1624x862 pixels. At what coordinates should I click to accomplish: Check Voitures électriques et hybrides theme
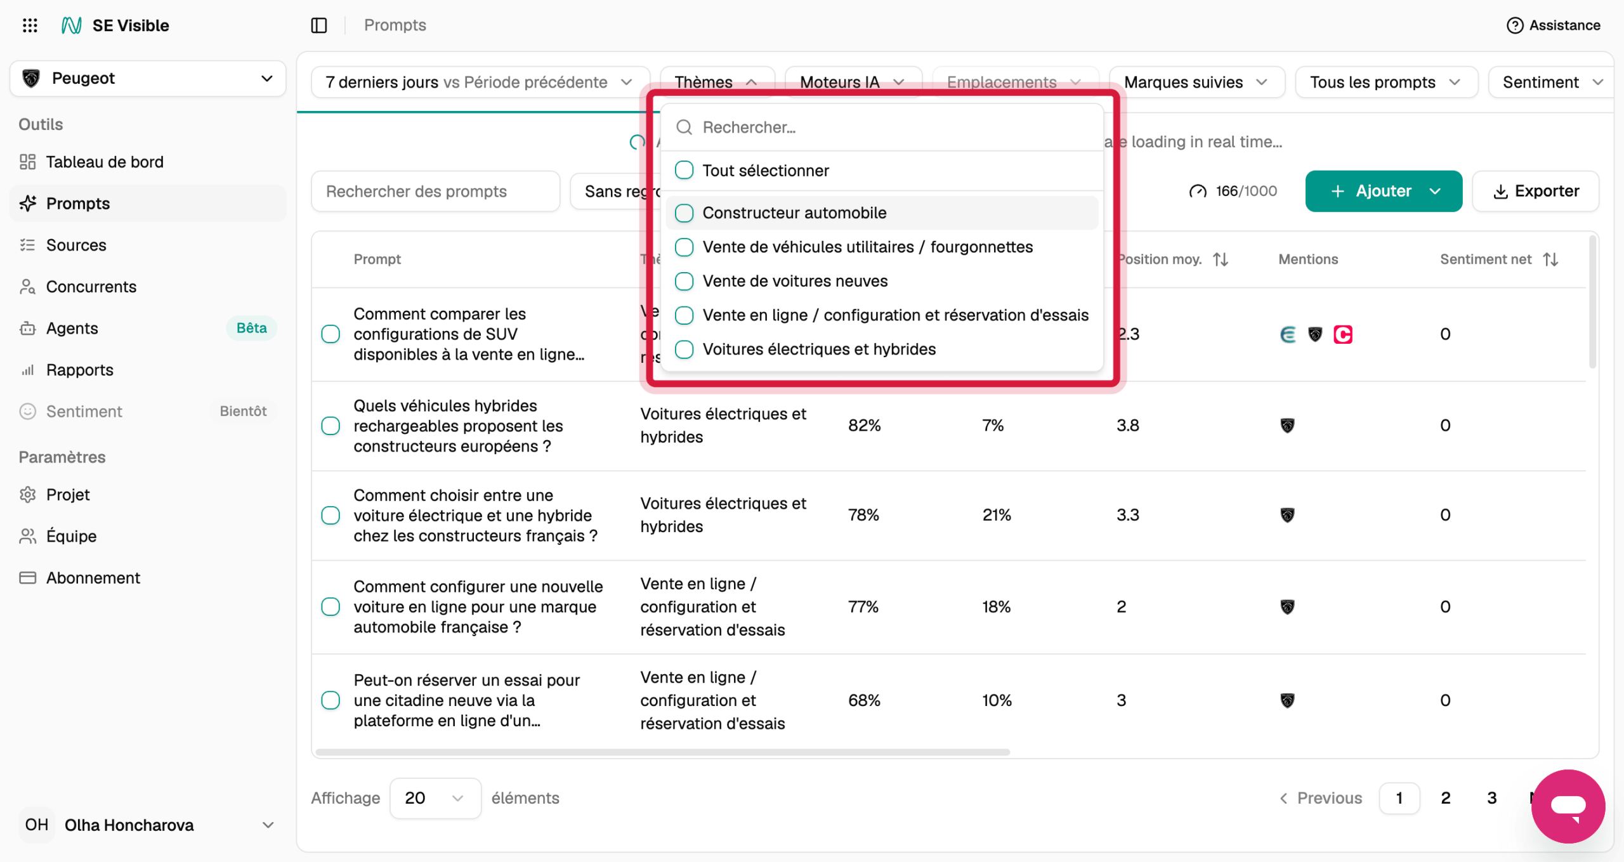click(684, 349)
